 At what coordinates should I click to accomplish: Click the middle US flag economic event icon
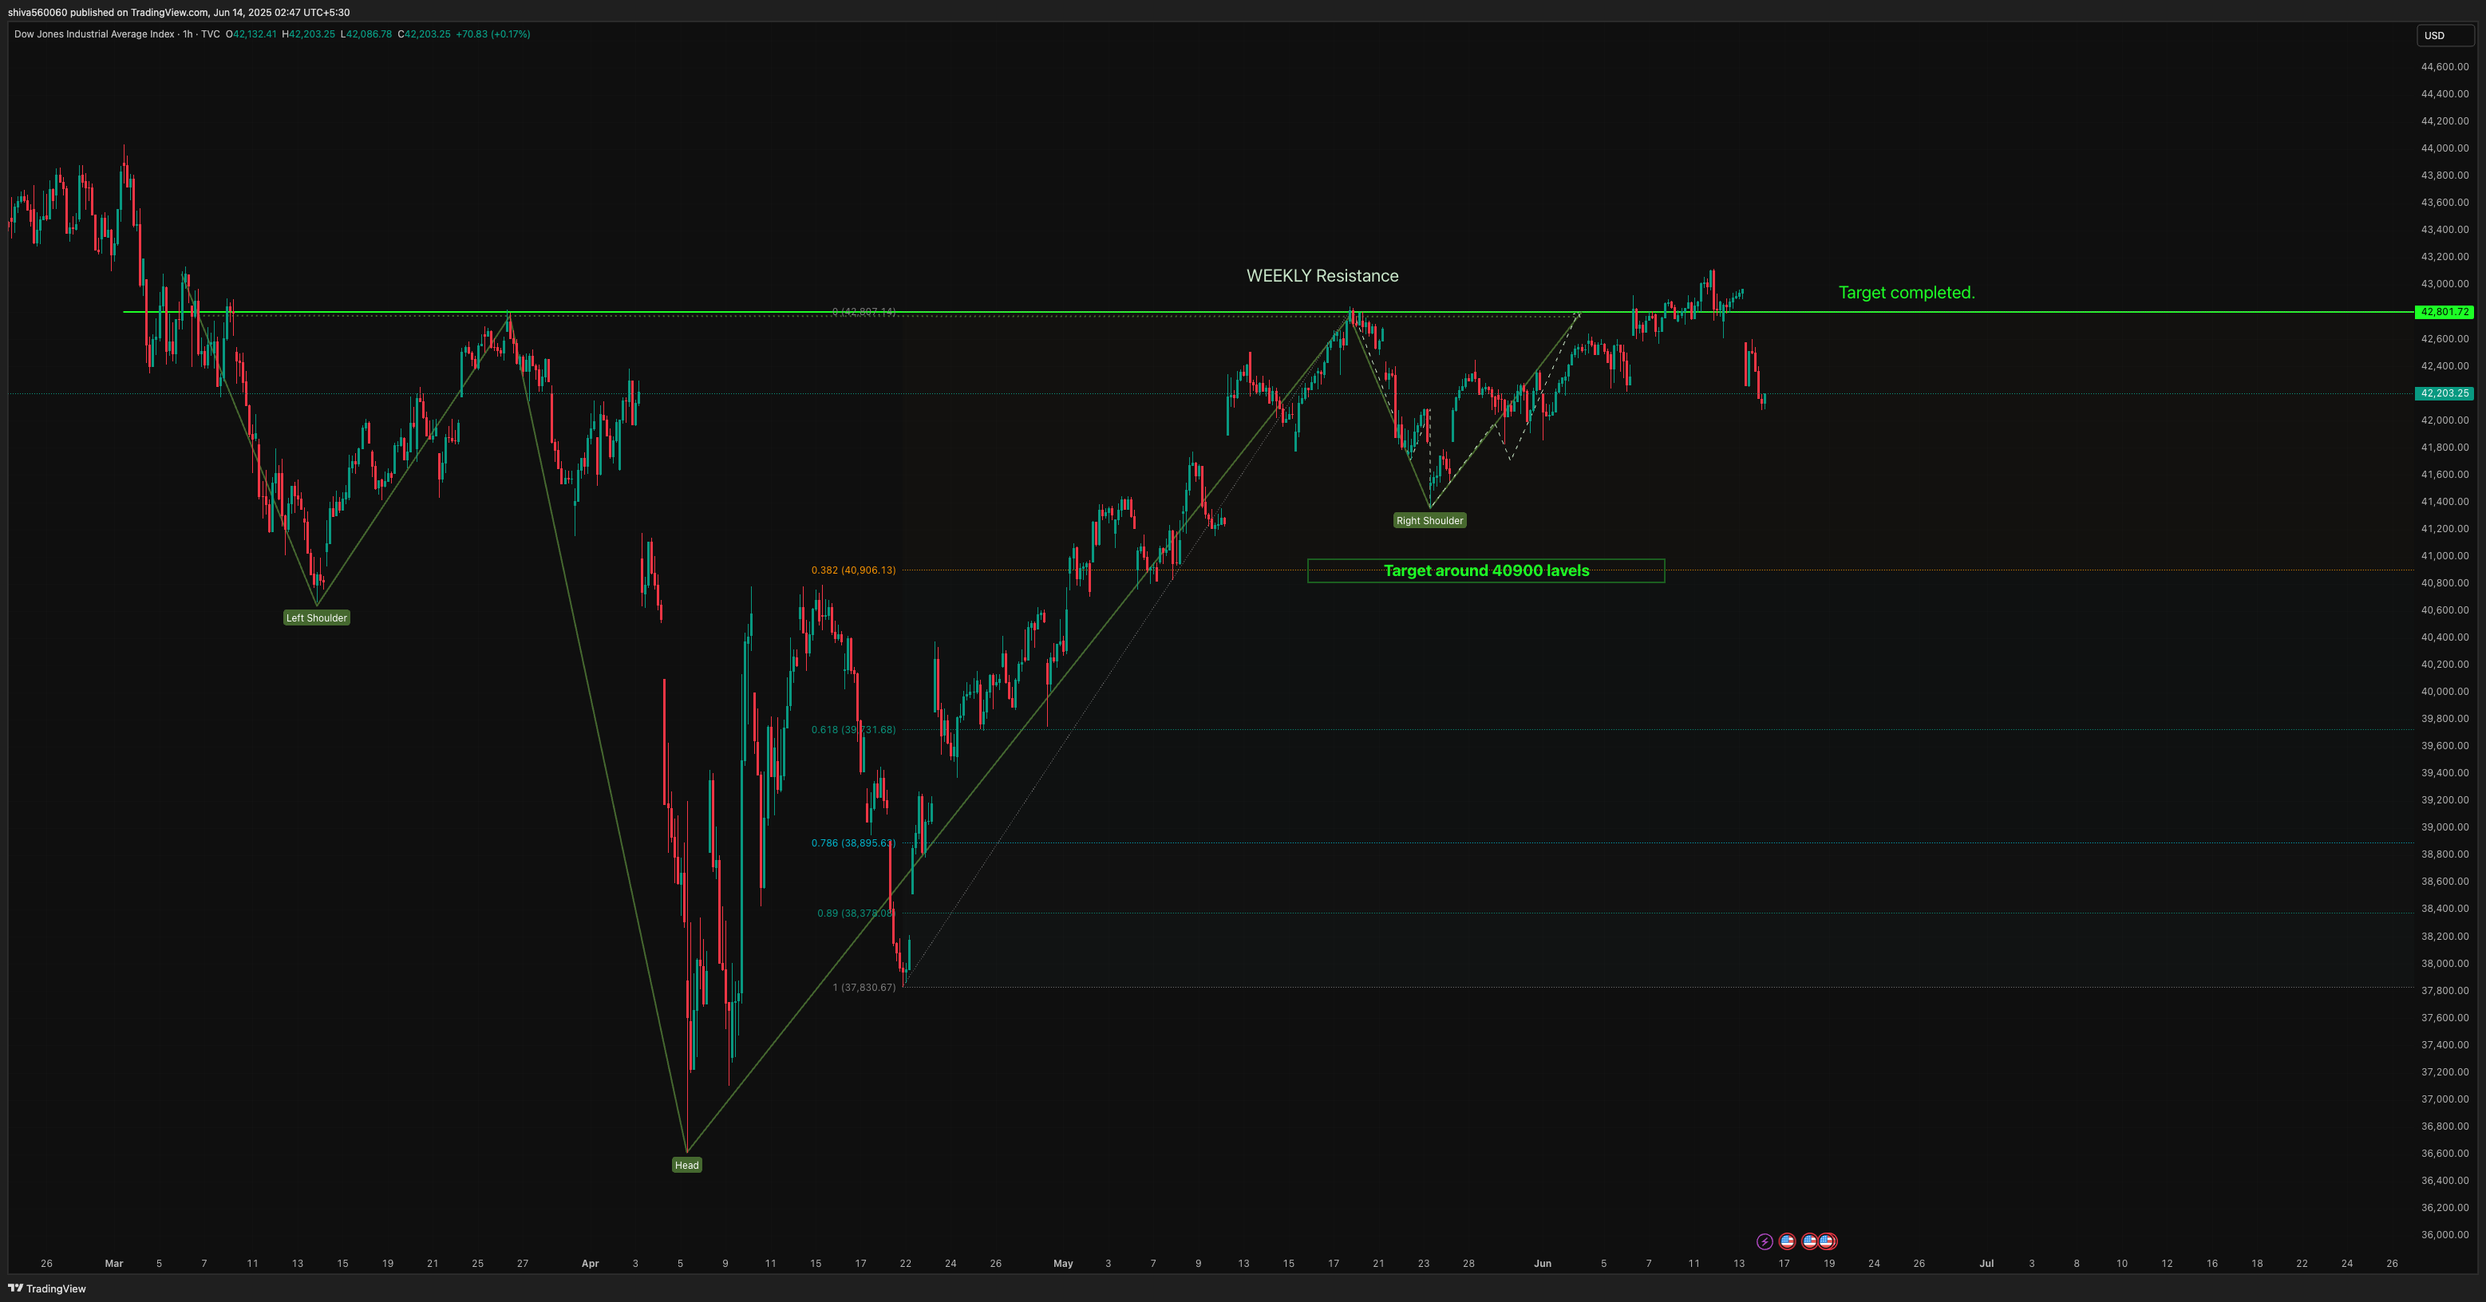tap(1809, 1241)
